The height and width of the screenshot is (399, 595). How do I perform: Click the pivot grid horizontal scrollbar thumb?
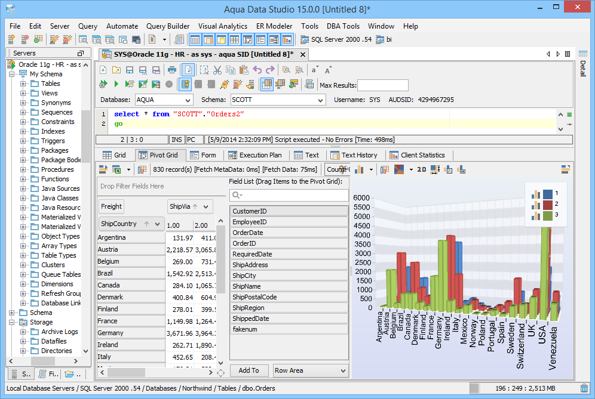tap(126, 373)
